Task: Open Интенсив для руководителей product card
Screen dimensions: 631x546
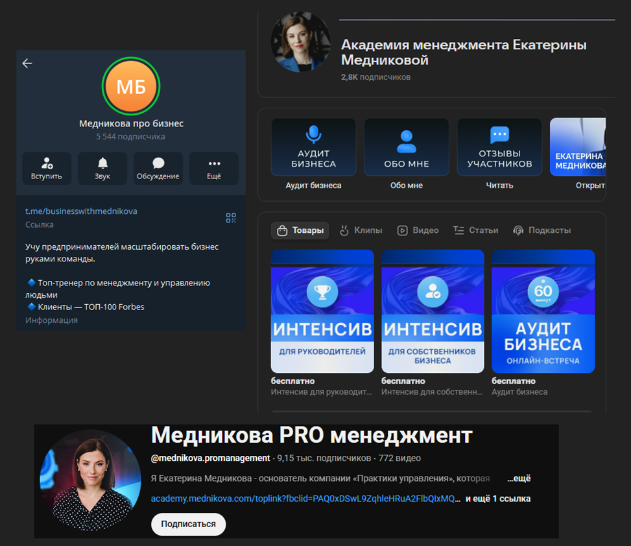Action: pos(322,311)
